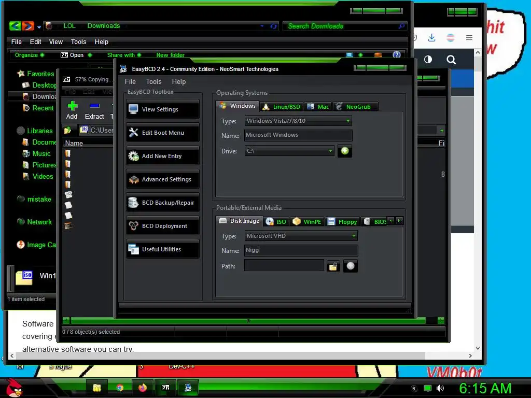Viewport: 531px width, 398px height.
Task: Click the grey add entry icon beside Path
Action: coord(351,266)
